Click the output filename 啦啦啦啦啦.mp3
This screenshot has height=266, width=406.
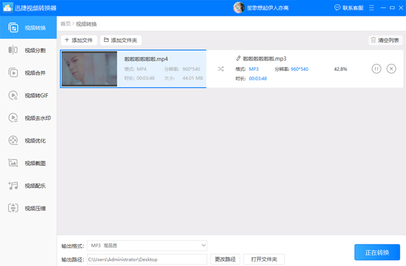265,59
